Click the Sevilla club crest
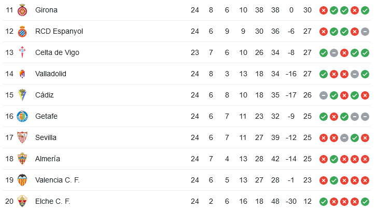377x210 pixels. tap(22, 137)
